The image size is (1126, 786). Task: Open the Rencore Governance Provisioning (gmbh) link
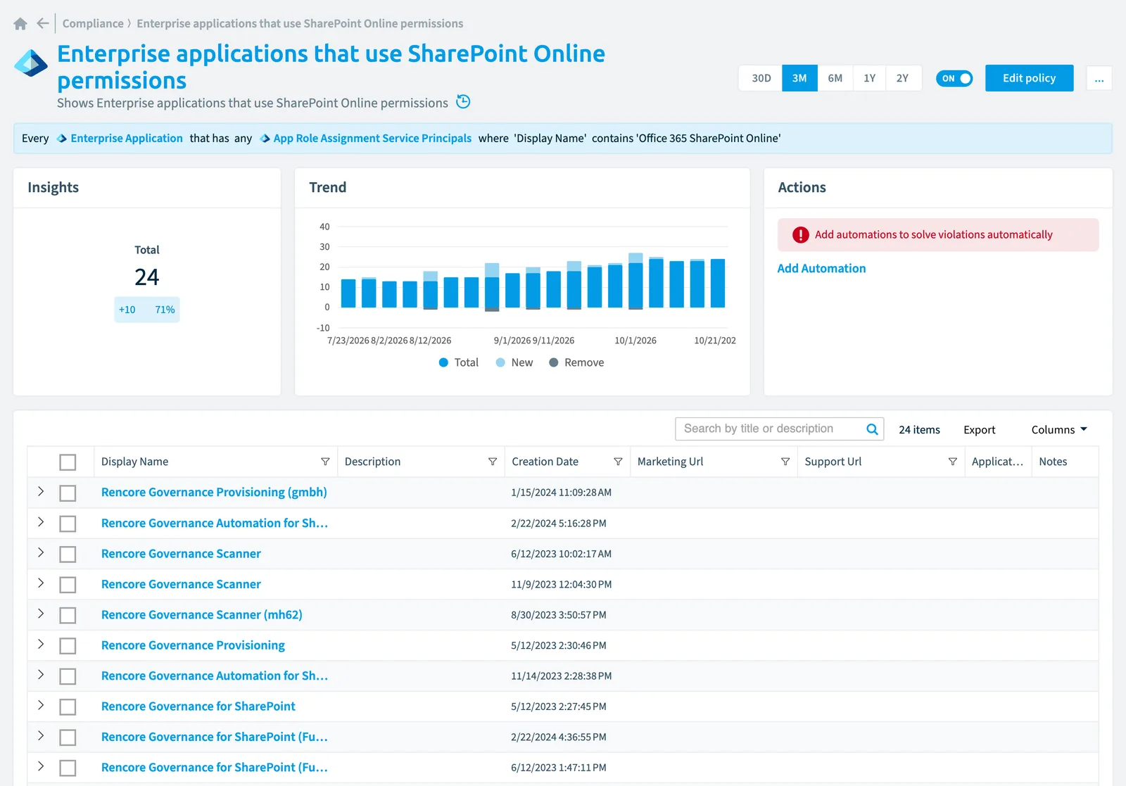[214, 493]
